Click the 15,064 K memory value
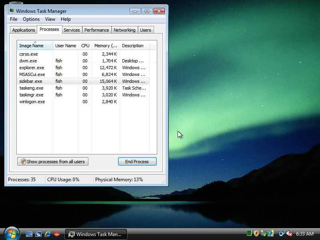 tap(108, 81)
